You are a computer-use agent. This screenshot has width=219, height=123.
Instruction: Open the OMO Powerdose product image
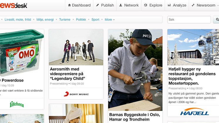22,53
